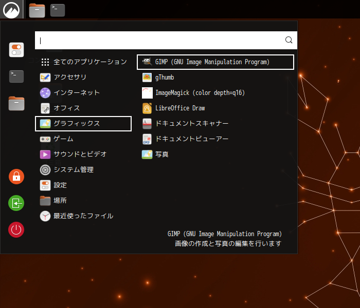The width and height of the screenshot is (360, 308).
Task: Launch terminal from the favorites sidebar
Action: tap(16, 76)
